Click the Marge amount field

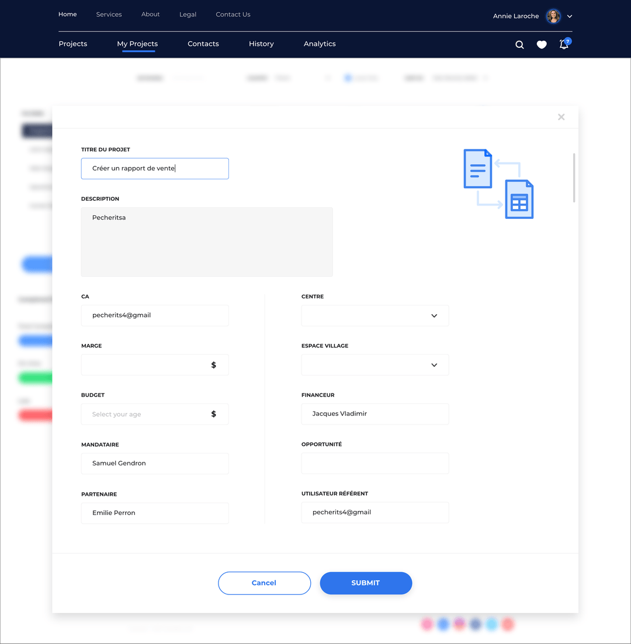point(155,365)
